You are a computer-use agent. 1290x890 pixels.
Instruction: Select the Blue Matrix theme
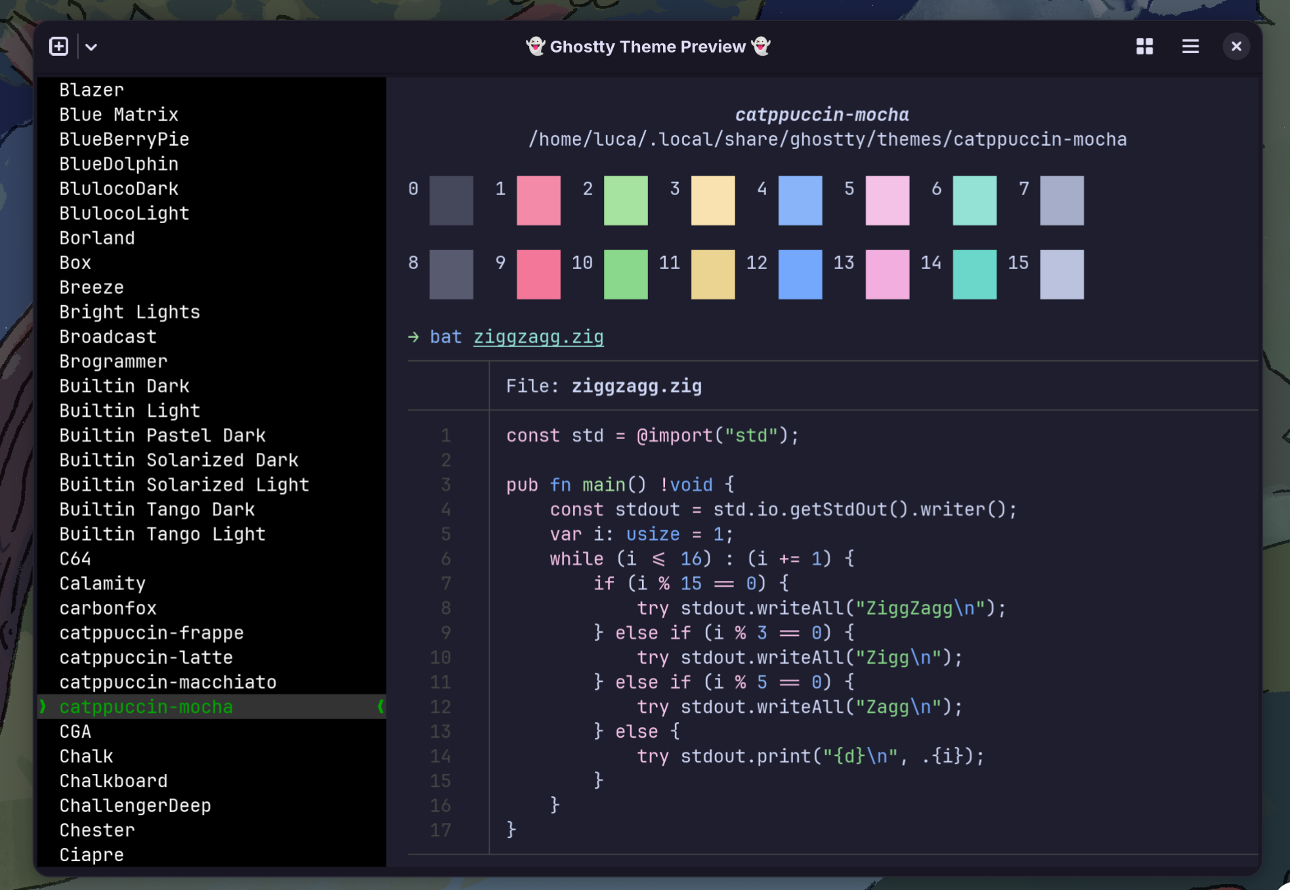click(211, 114)
